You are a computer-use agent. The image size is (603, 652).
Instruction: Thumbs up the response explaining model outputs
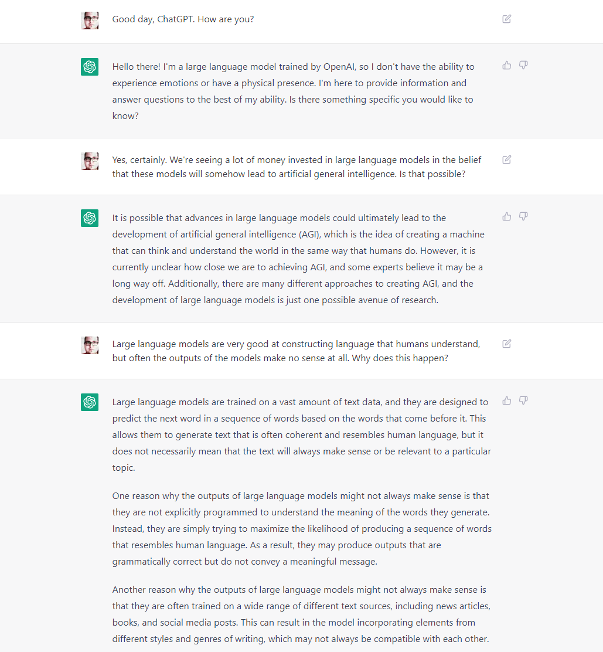coord(506,400)
